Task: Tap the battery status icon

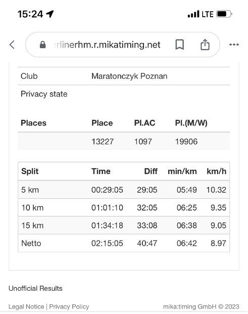Action: (224, 14)
